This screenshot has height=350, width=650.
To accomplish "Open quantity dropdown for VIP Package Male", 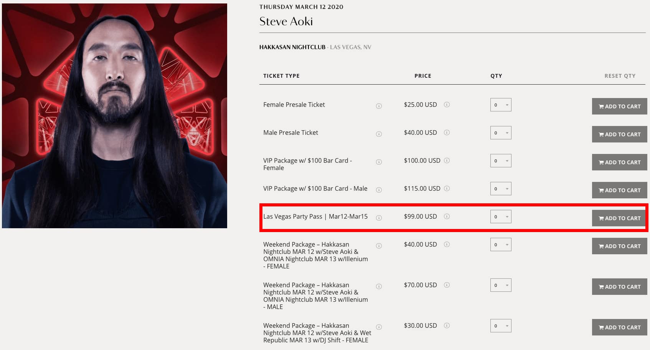I will coord(501,189).
